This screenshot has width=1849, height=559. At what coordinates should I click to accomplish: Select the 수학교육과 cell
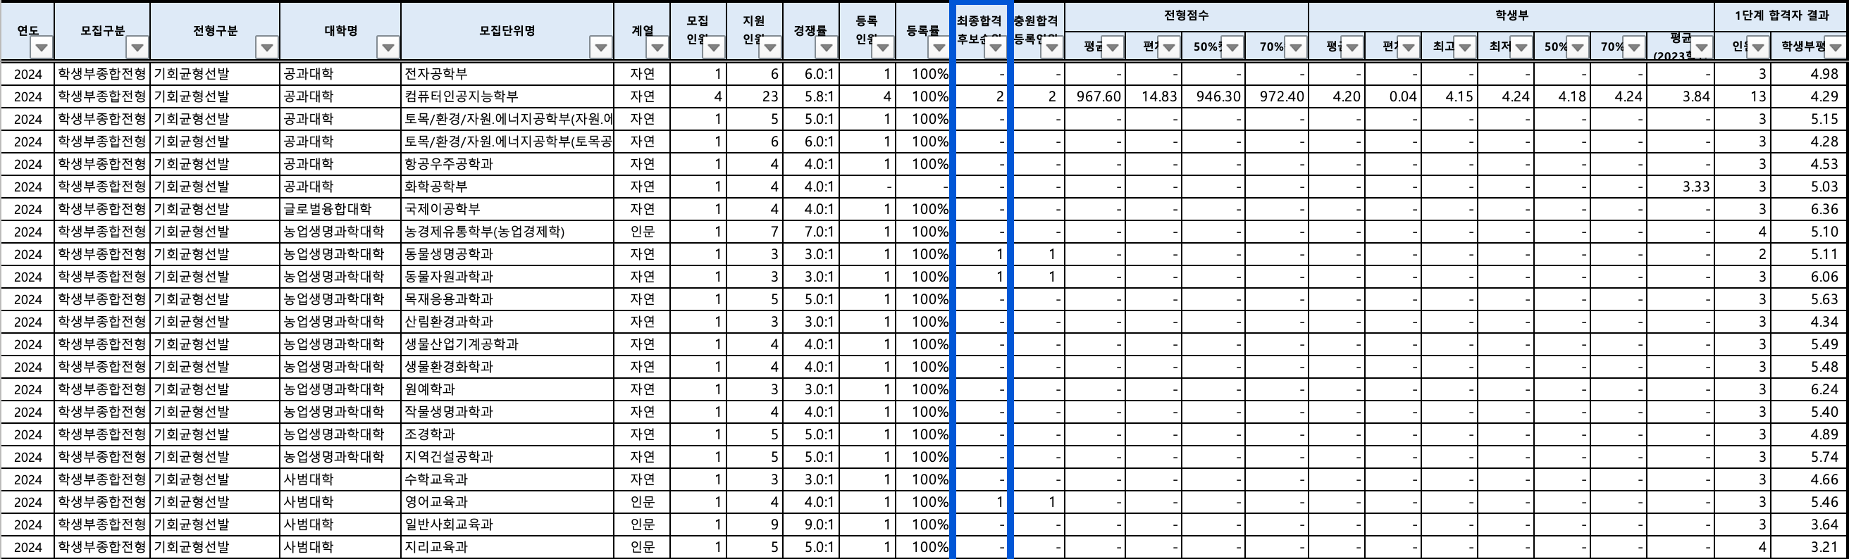[x=507, y=479]
